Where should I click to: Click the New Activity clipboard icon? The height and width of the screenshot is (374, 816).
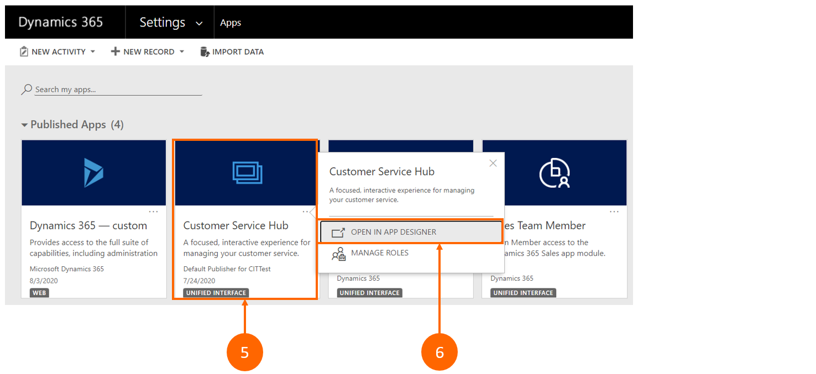(24, 51)
